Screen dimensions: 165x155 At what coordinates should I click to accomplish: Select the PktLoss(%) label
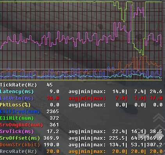pyautogui.click(x=15, y=105)
